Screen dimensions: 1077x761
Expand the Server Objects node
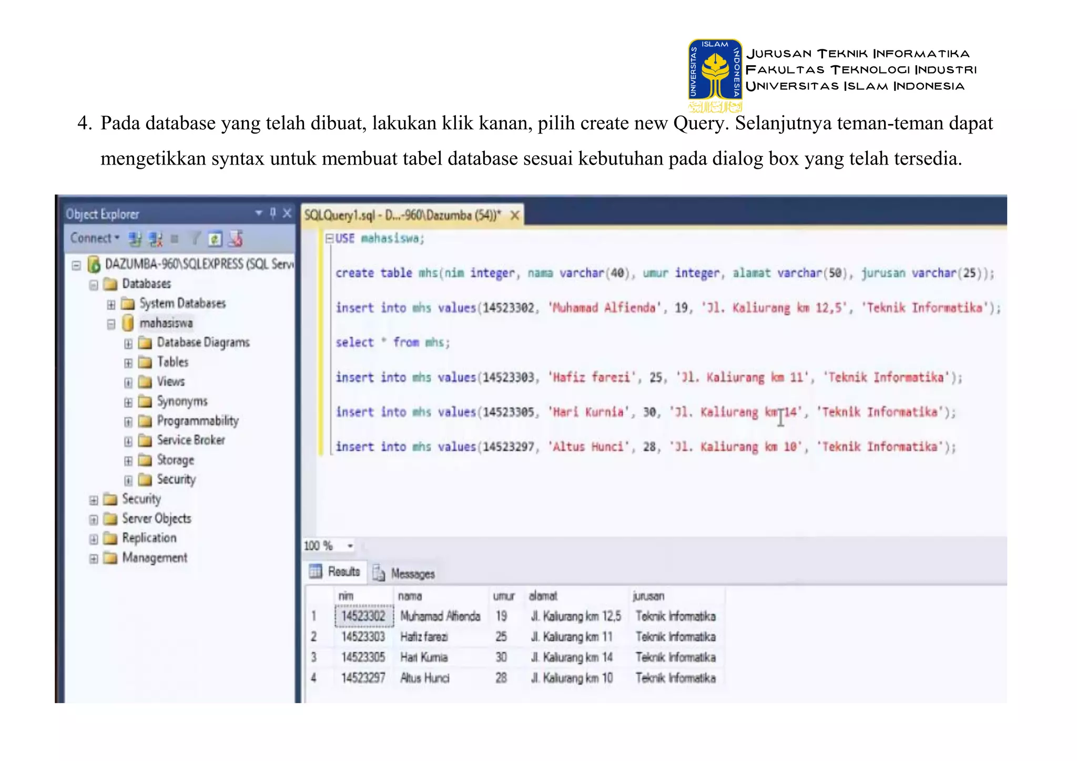(94, 520)
